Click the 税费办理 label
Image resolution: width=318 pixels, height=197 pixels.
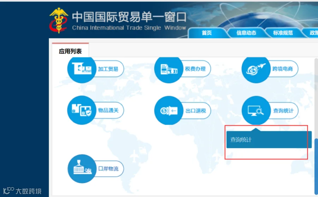coord(195,69)
